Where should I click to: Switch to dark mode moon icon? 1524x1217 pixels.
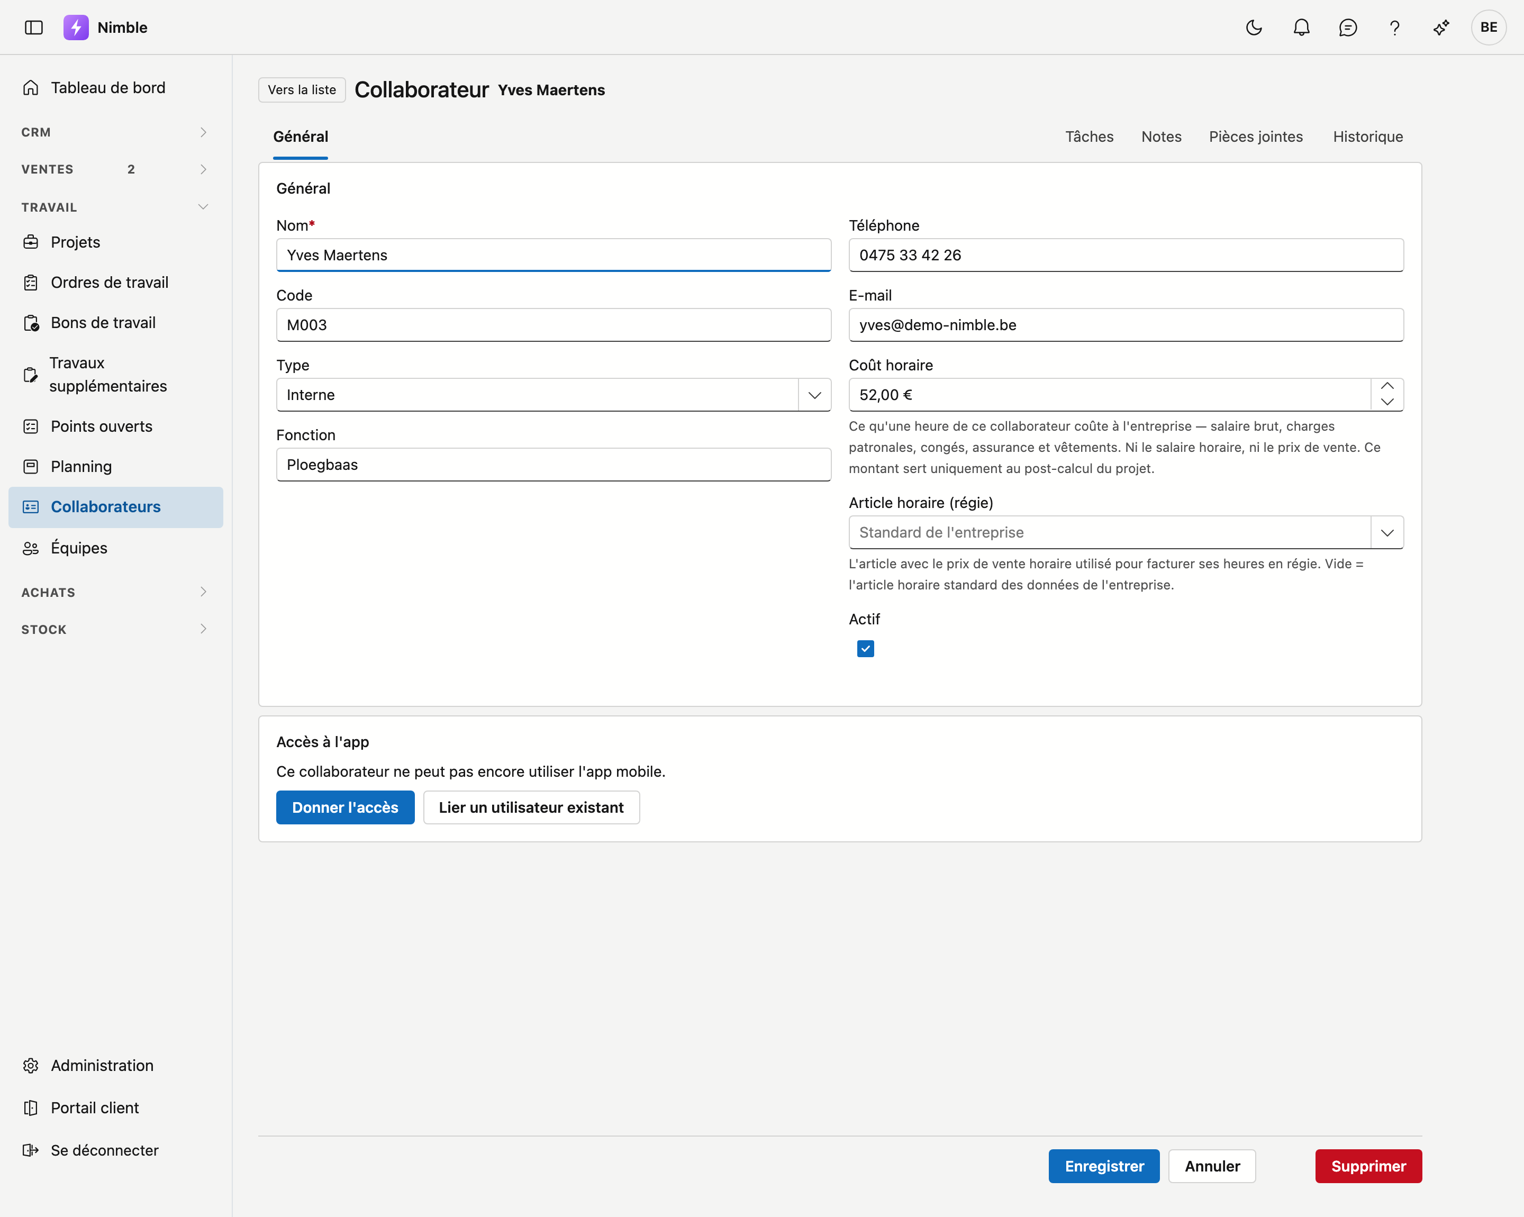point(1254,28)
